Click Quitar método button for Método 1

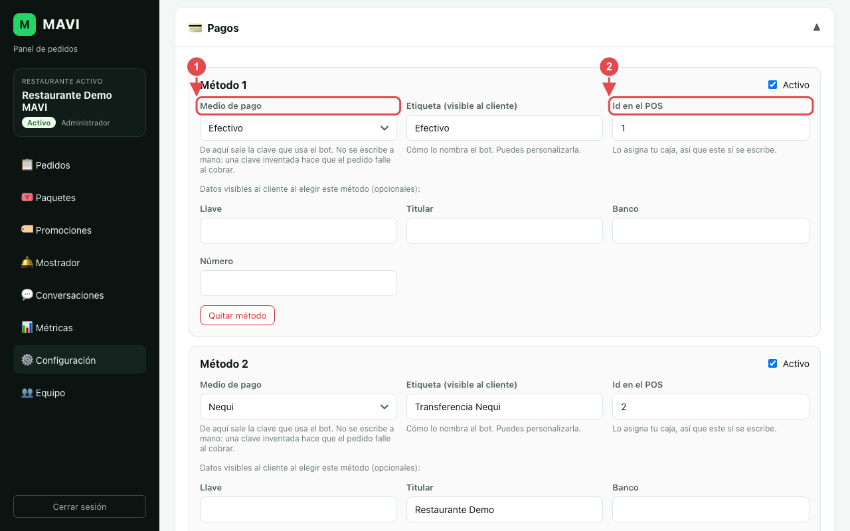pos(237,315)
